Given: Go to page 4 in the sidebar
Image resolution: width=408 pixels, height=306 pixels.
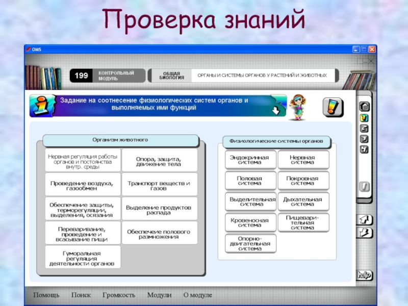Looking at the screenshot, I should pos(364,149).
